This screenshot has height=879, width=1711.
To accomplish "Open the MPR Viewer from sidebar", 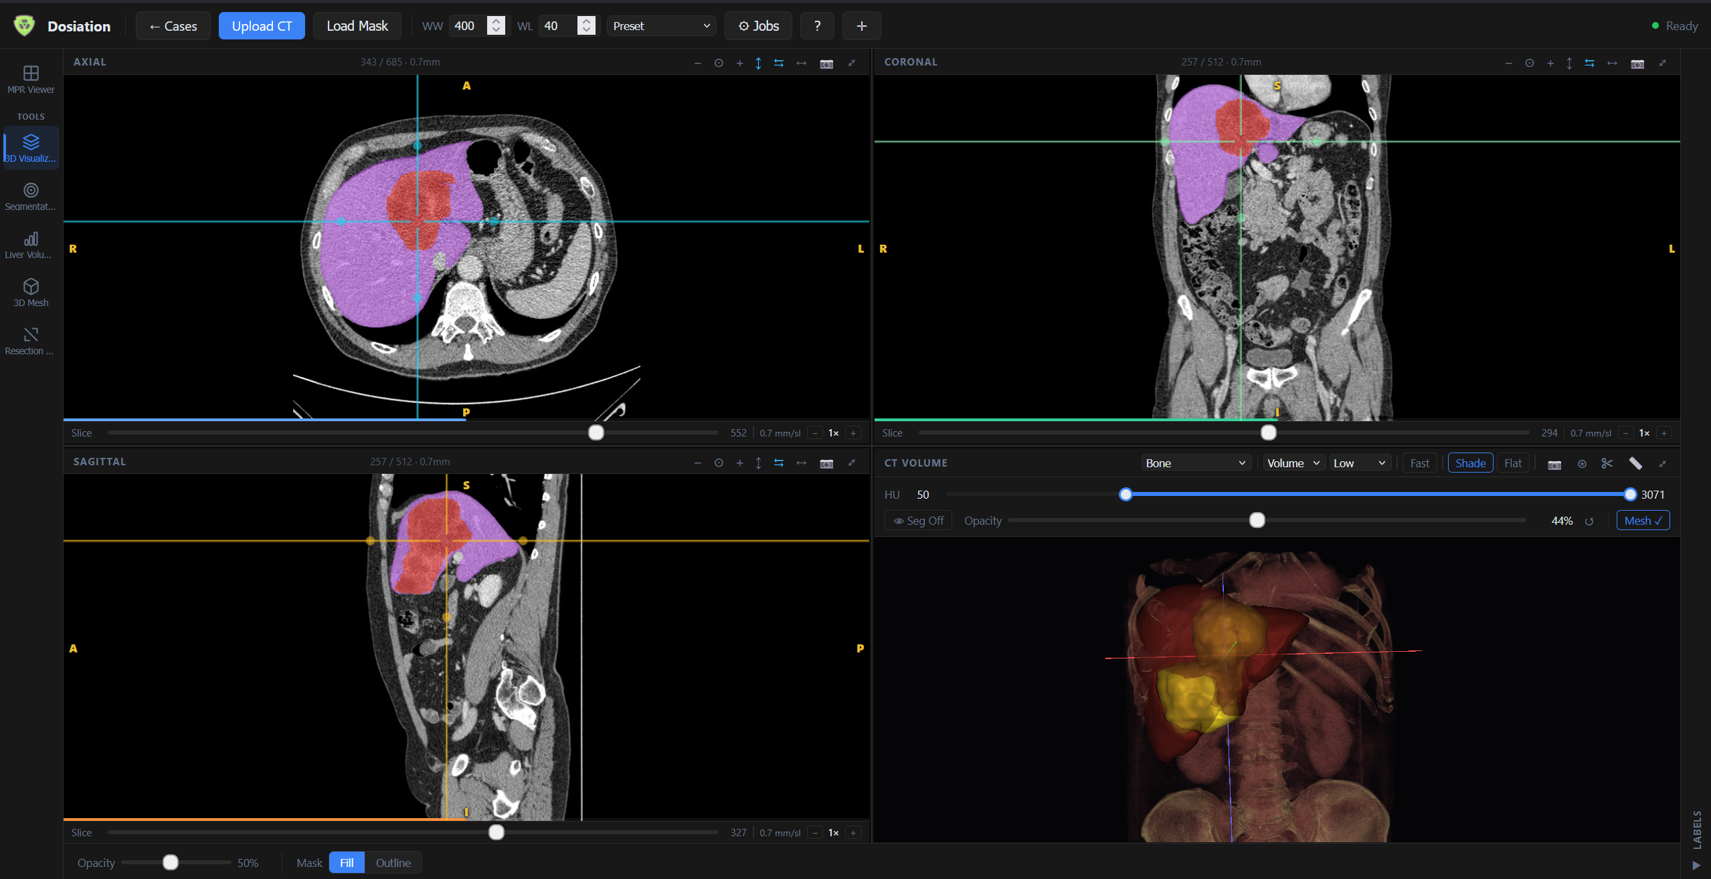I will tap(31, 79).
